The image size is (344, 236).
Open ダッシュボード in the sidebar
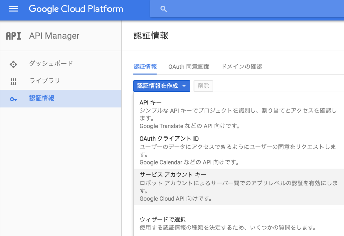click(x=51, y=63)
